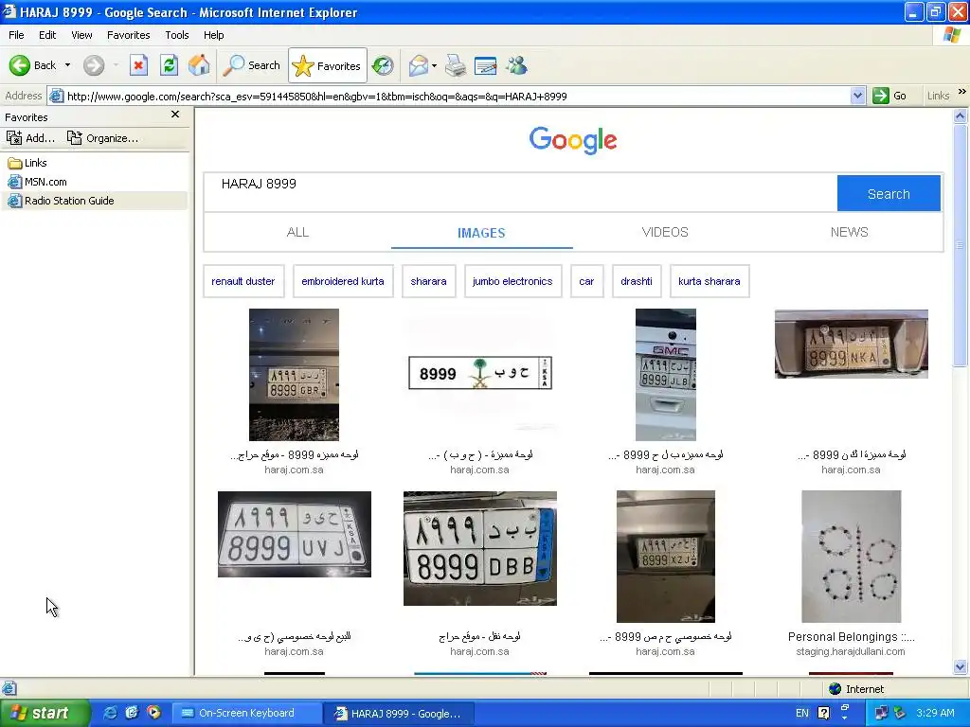Switch to the IMAGES tab
Screen dimensions: 970x727
point(481,233)
